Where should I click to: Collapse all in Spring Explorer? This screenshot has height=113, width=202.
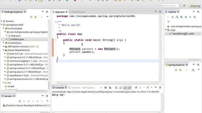click(x=176, y=70)
